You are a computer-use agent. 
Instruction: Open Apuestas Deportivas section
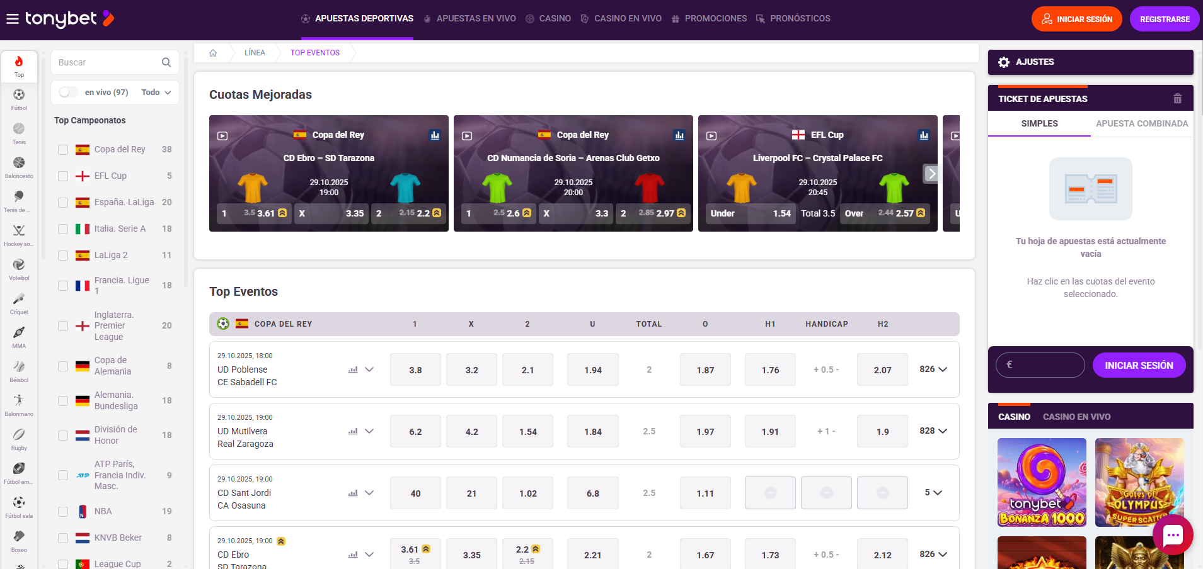click(357, 19)
